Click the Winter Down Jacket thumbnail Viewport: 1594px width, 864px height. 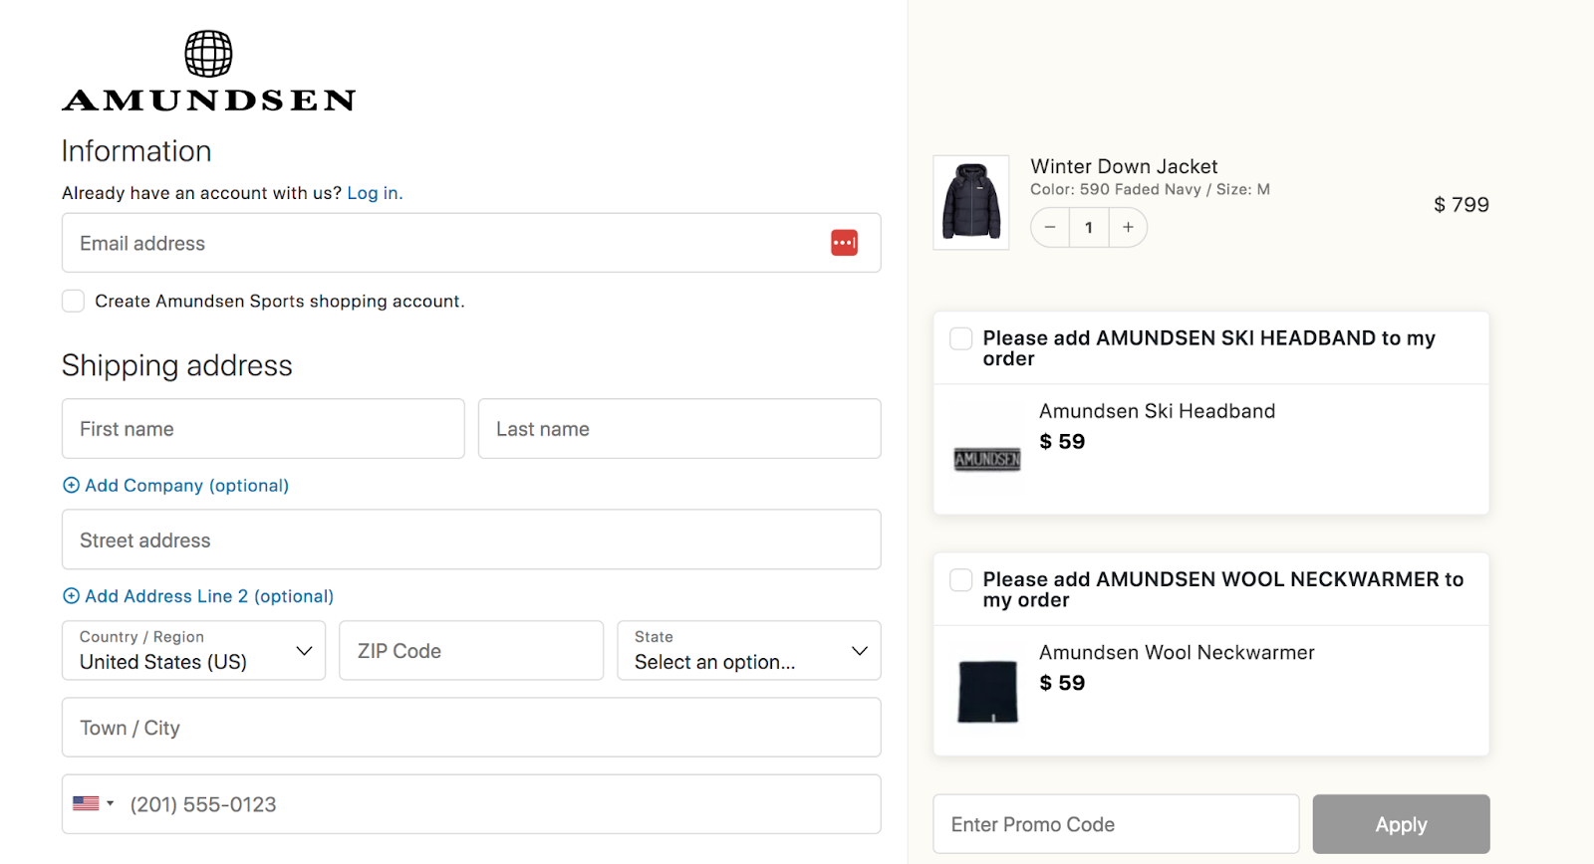click(971, 202)
